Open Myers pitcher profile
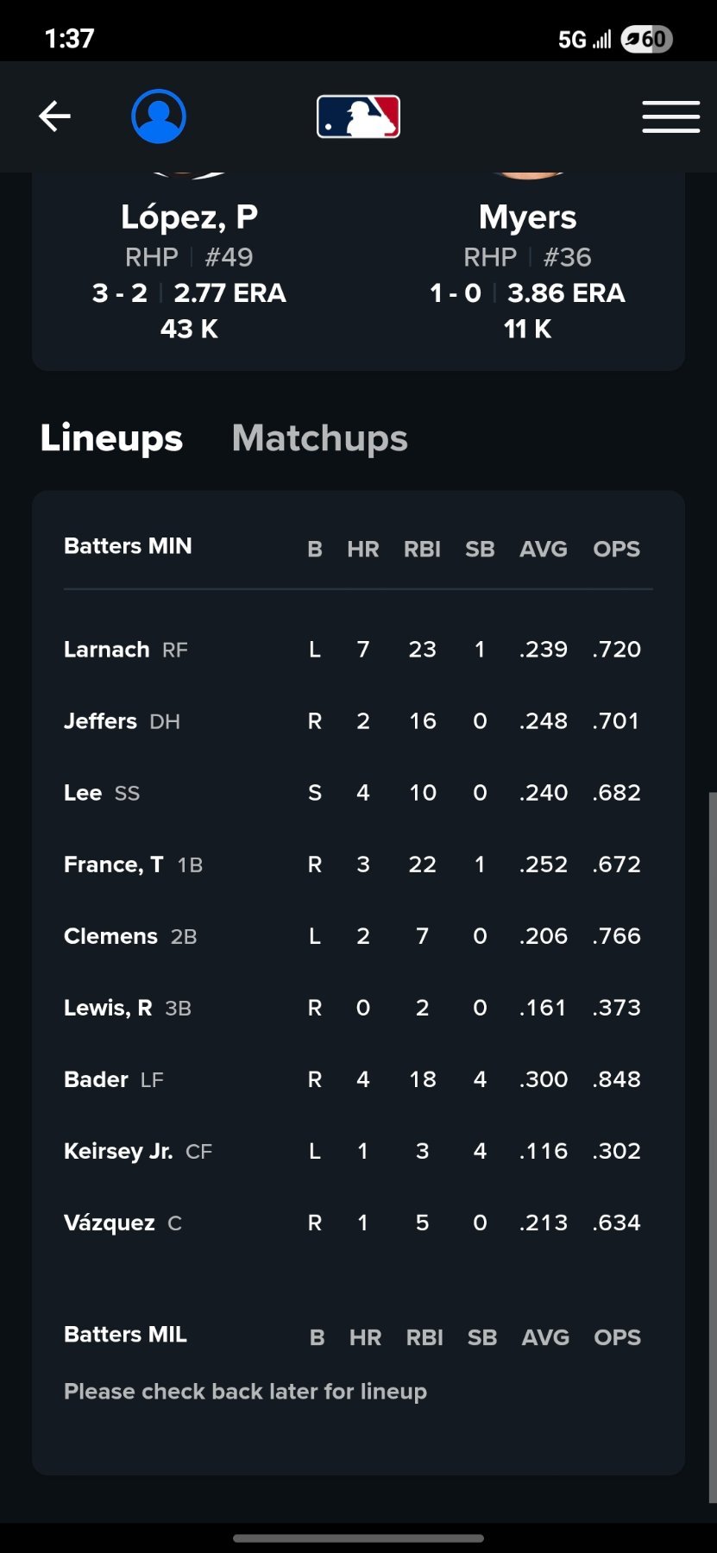Image resolution: width=717 pixels, height=1553 pixels. pyautogui.click(x=527, y=217)
